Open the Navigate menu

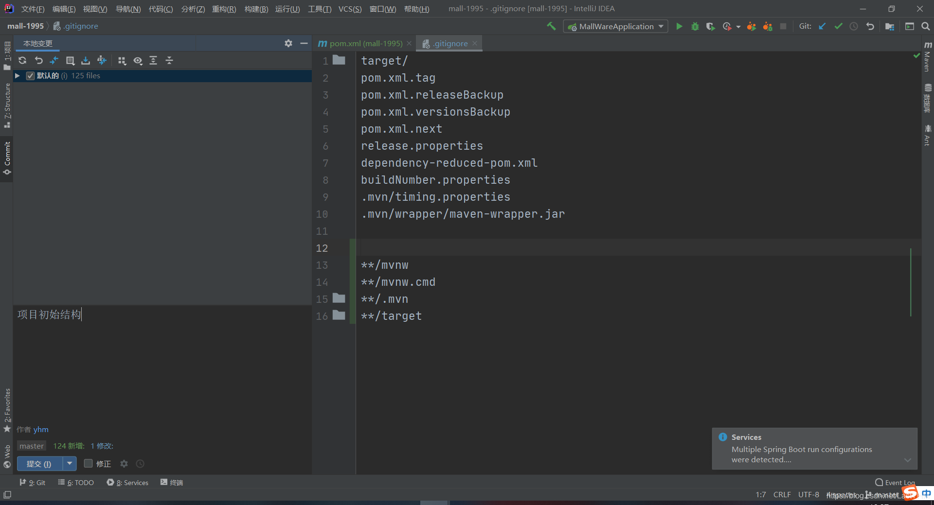pyautogui.click(x=128, y=9)
